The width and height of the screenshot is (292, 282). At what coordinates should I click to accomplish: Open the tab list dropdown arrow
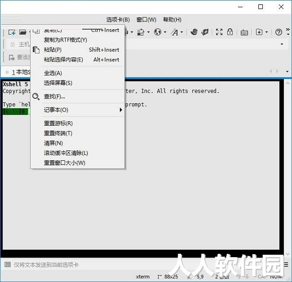(x=287, y=72)
